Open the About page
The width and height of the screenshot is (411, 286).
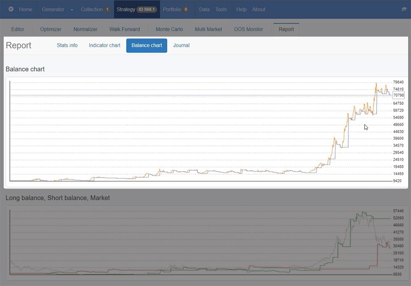(x=259, y=9)
